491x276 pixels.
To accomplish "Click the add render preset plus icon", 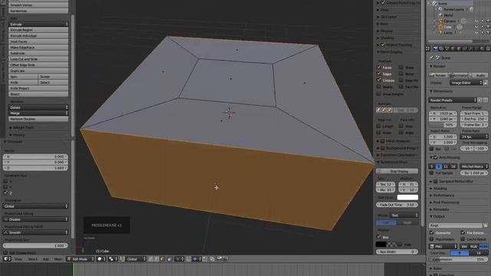I will (x=479, y=100).
